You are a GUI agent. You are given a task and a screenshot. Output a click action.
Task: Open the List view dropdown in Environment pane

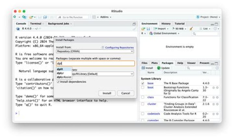point(205,29)
